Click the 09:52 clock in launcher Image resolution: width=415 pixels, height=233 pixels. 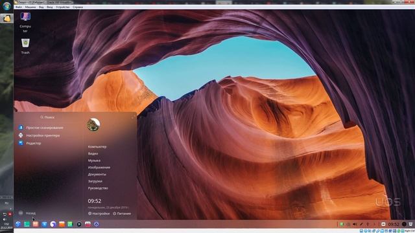tap(95, 201)
